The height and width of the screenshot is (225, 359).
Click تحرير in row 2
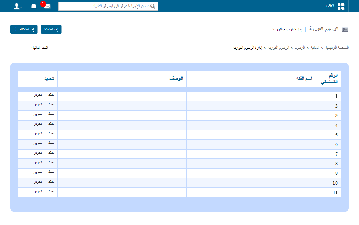[x=38, y=104]
